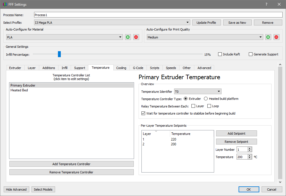Open the Other tab
The width and height of the screenshot is (286, 196).
pos(187,68)
